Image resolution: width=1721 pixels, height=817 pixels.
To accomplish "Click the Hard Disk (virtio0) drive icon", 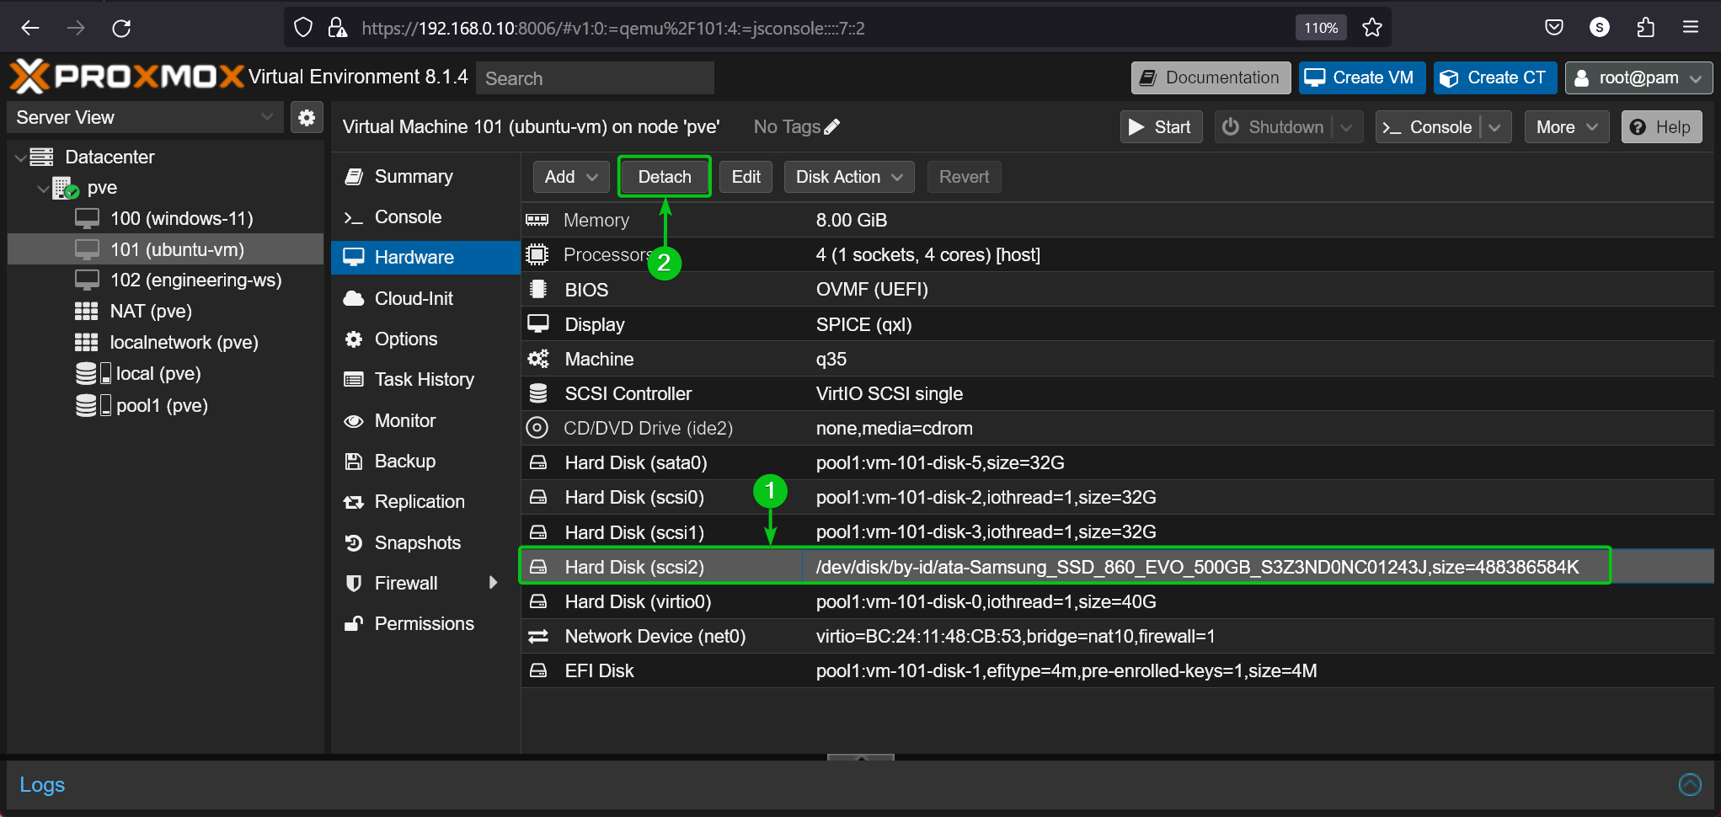I will [x=537, y=601].
